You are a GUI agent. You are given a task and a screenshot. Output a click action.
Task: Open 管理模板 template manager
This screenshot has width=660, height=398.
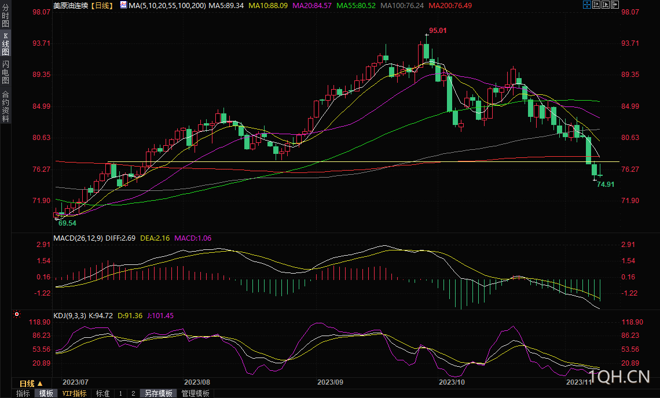point(195,393)
